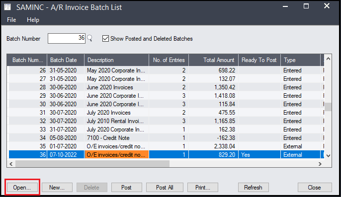This screenshot has width=341, height=197.
Task: Click the vertical scrollbar up arrow
Action: [x=329, y=59]
